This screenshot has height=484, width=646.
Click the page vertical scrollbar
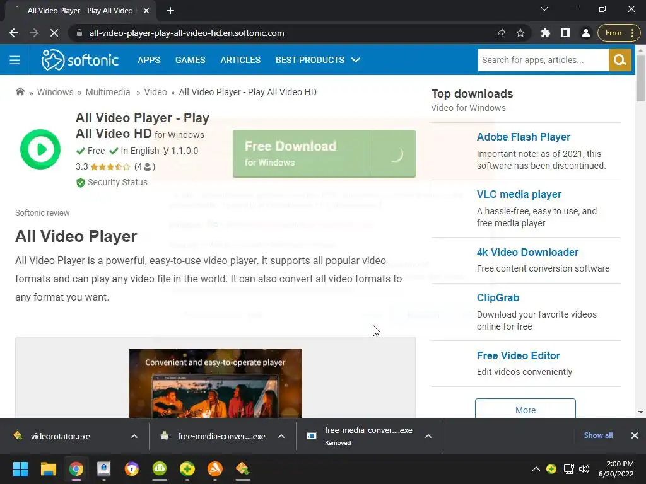(640, 78)
